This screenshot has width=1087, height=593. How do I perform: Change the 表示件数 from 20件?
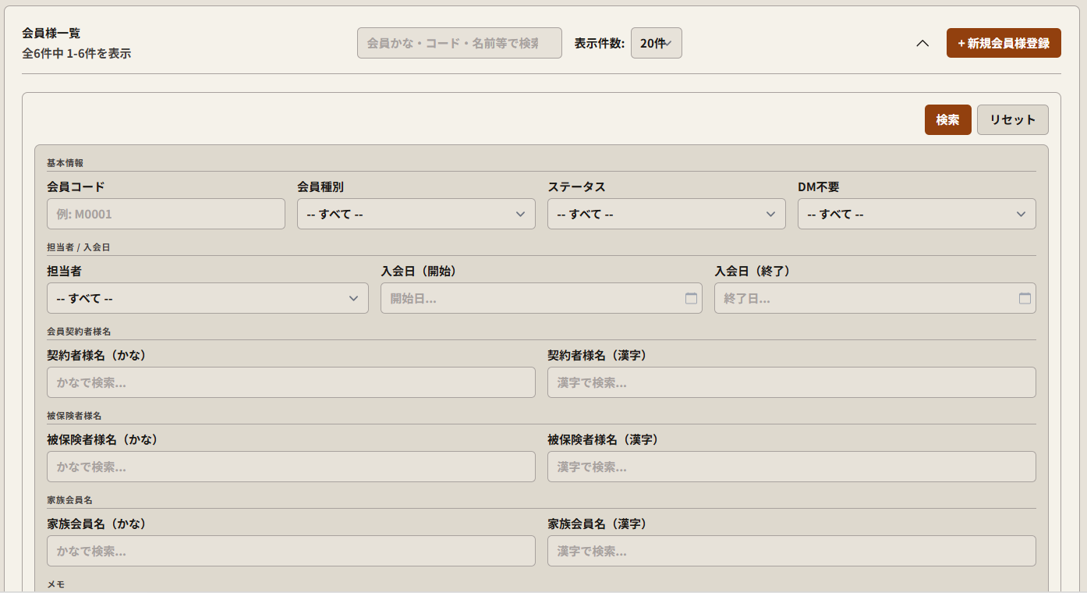[x=656, y=43]
